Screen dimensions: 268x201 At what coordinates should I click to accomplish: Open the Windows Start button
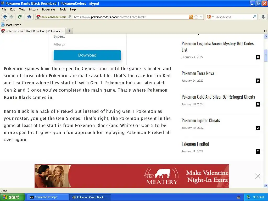pos(12,197)
